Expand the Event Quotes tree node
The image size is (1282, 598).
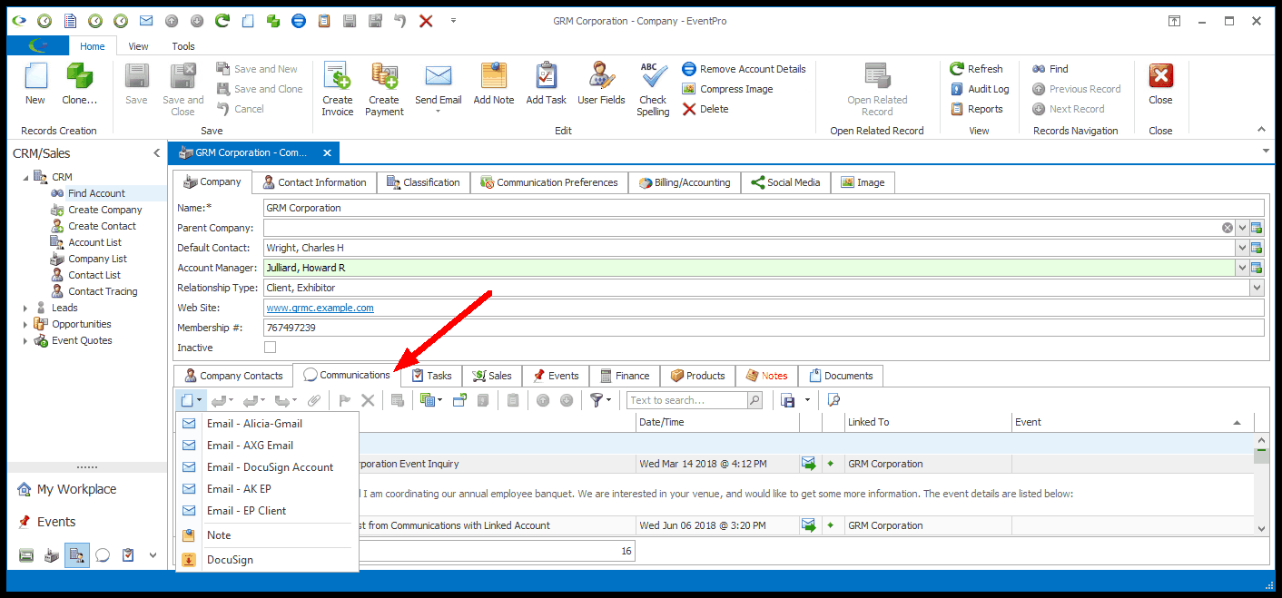(25, 341)
